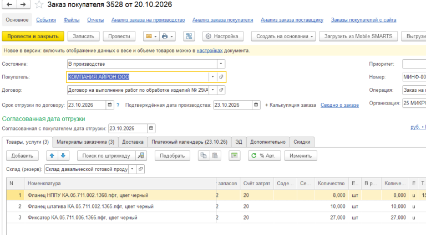Switch to Скидки tab

(302, 142)
